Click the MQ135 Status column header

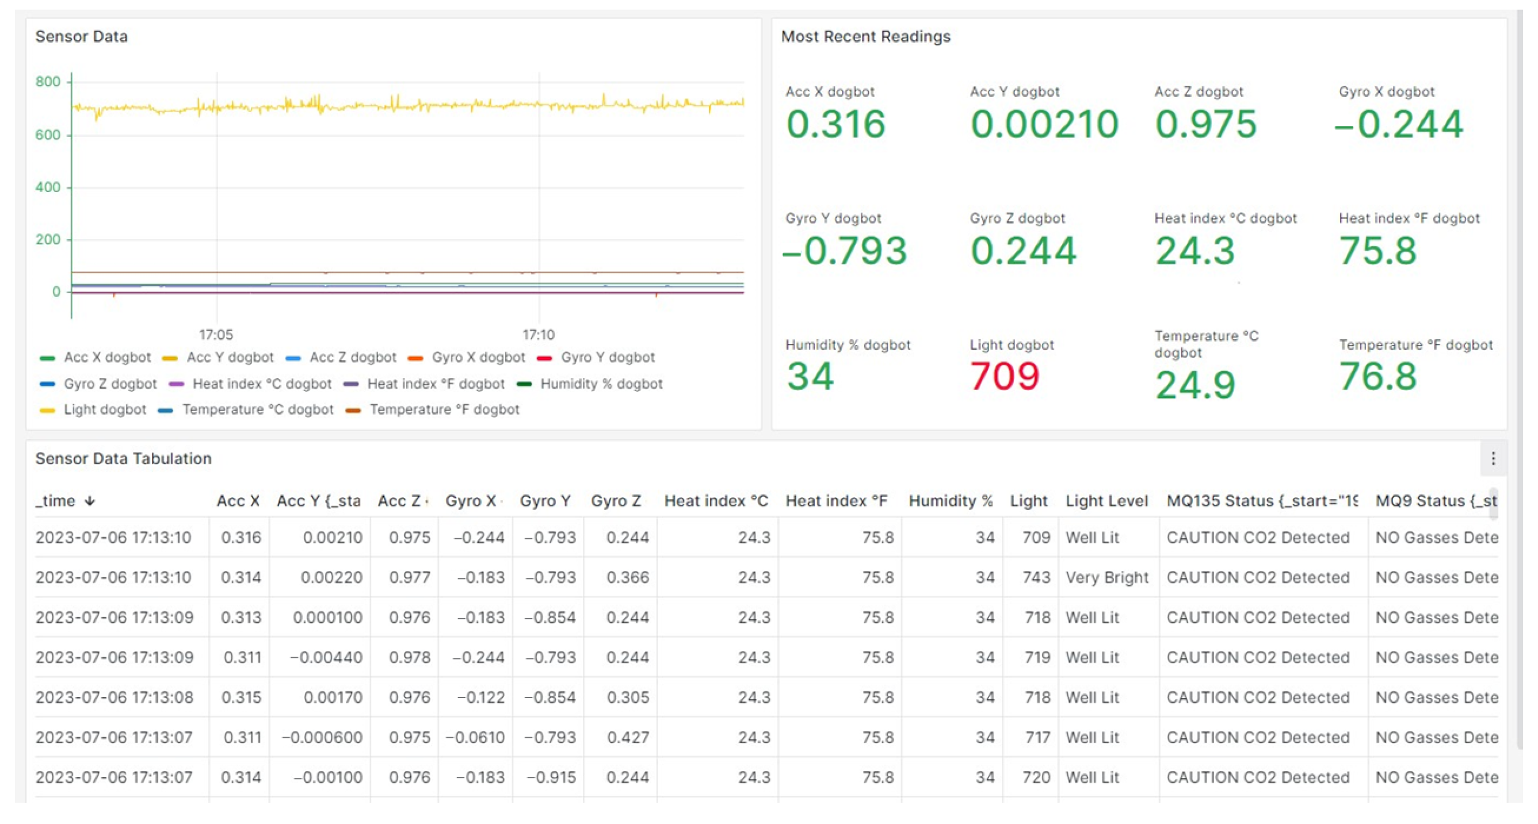pyautogui.click(x=1261, y=501)
